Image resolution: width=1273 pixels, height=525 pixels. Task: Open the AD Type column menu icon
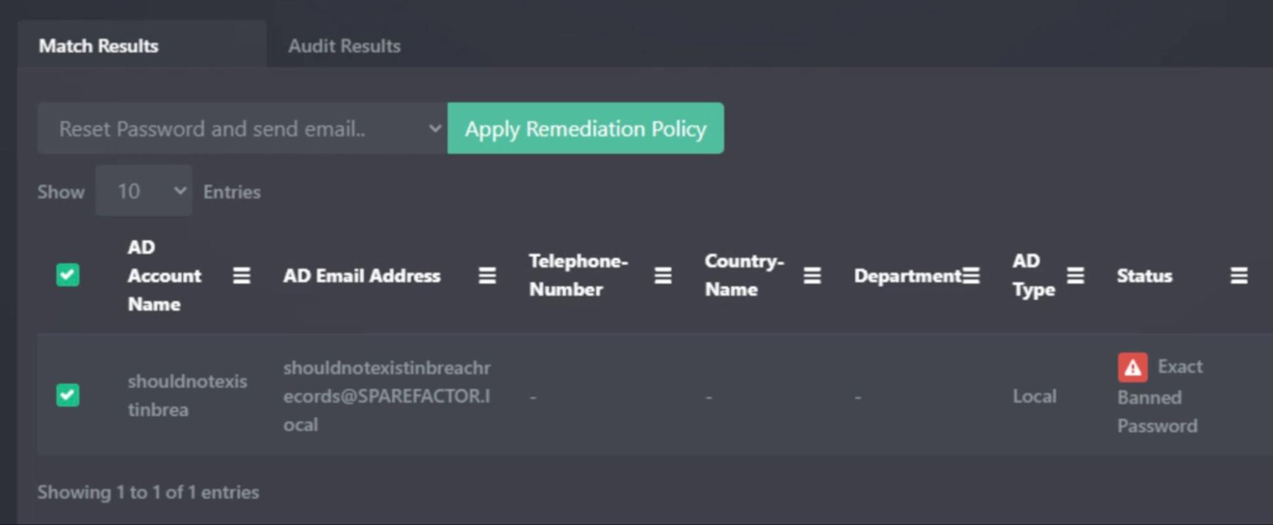tap(1076, 276)
